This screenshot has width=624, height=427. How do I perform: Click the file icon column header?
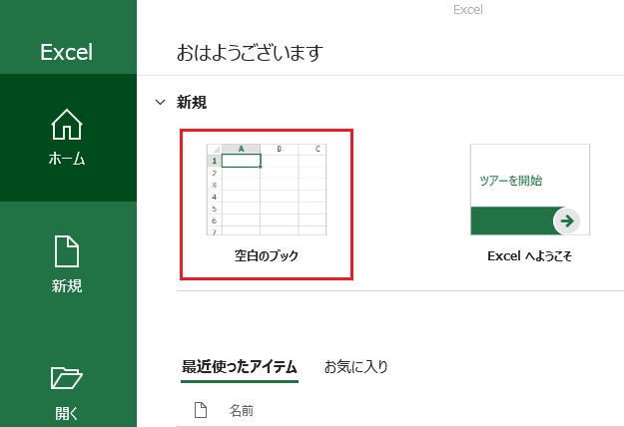coord(201,410)
